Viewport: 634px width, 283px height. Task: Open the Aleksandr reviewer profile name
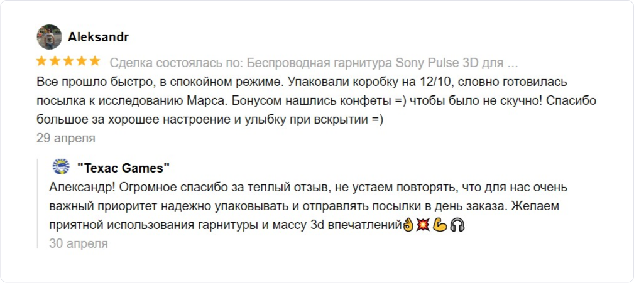(98, 37)
